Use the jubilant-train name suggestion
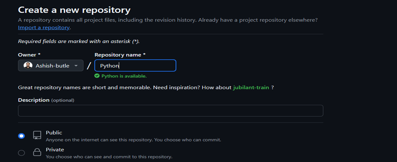 251,88
